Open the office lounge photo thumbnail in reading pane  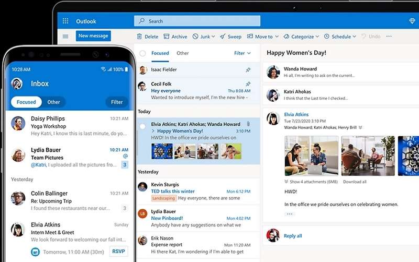point(368,156)
